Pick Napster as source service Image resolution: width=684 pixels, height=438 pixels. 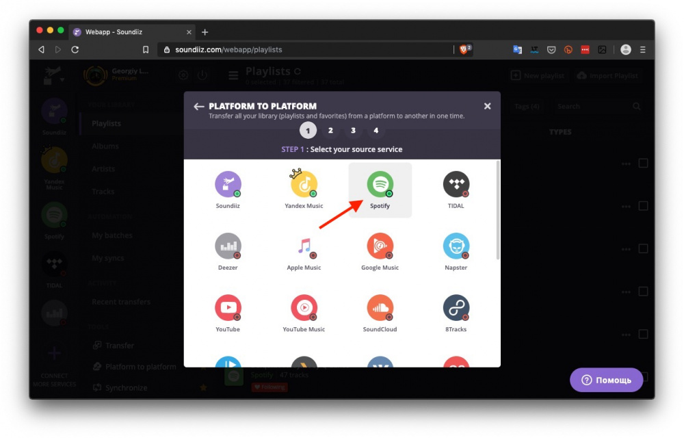[456, 252]
